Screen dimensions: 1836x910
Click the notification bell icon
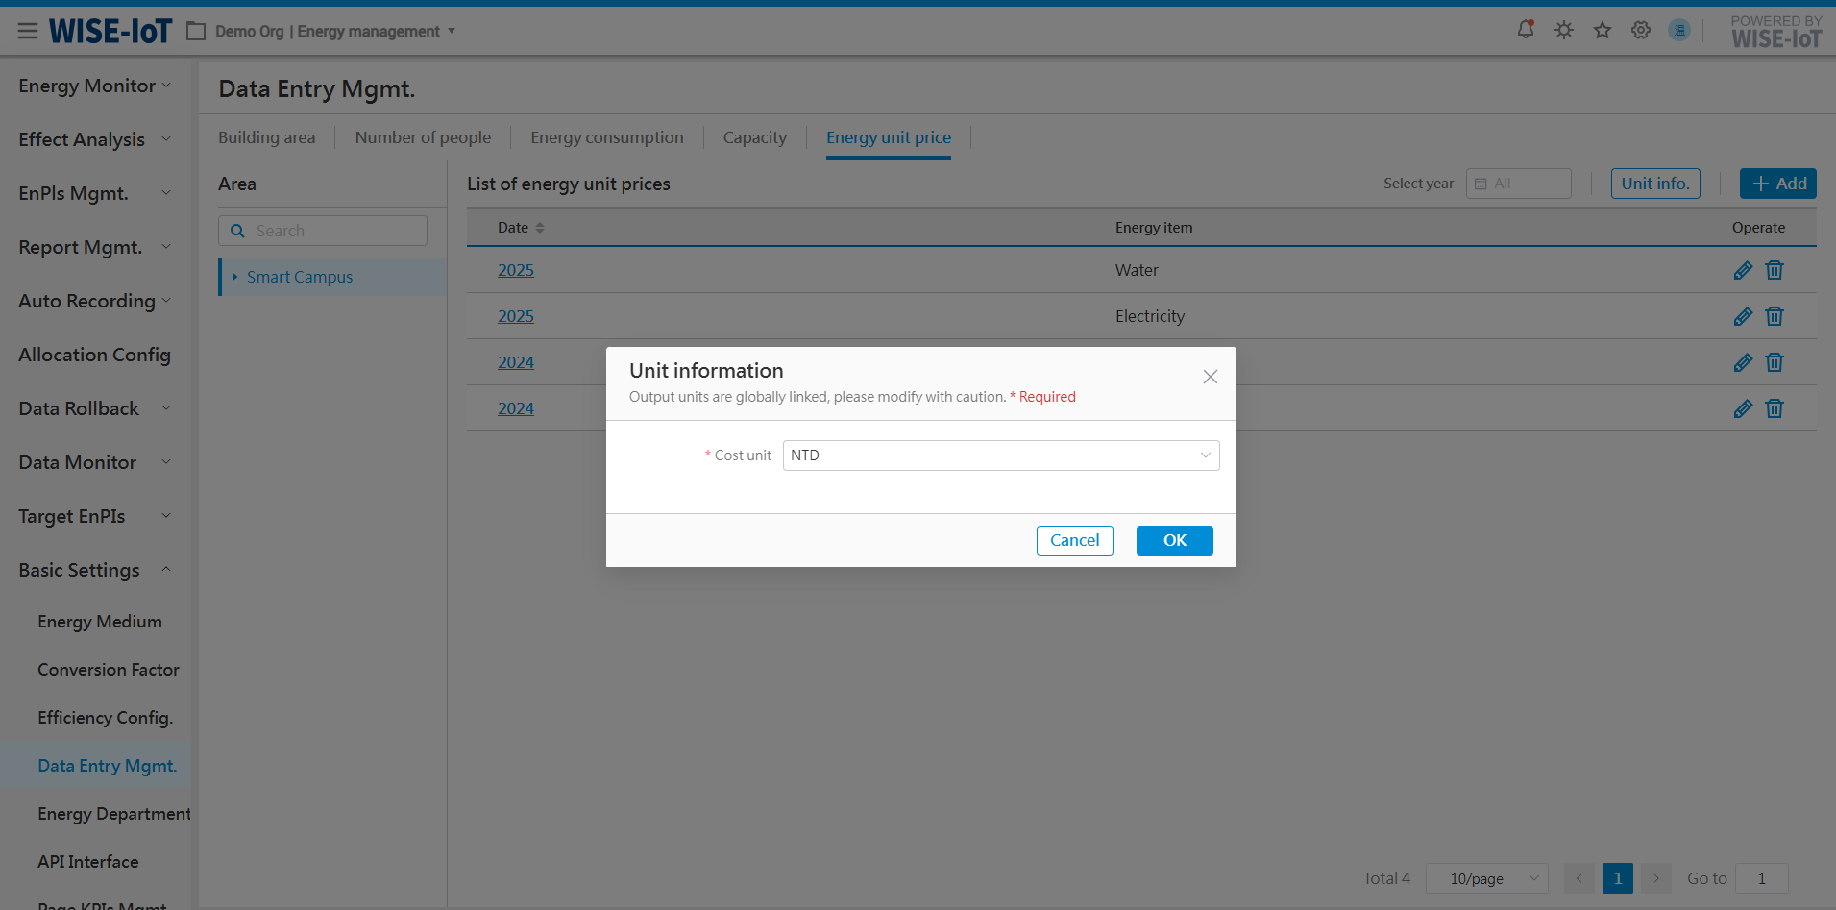[x=1525, y=30]
